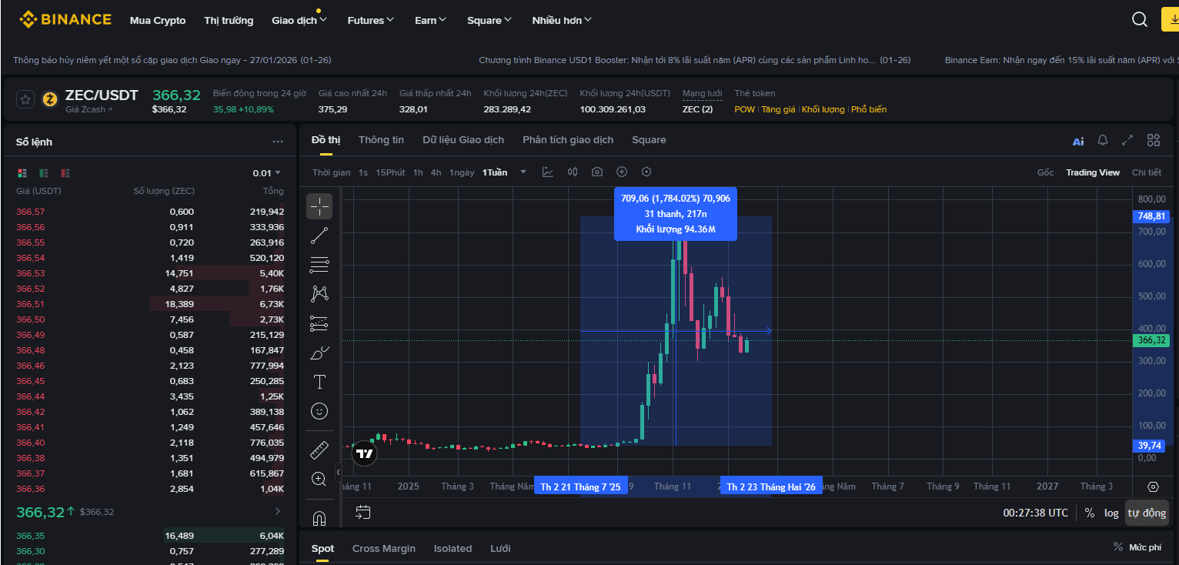Open the emoji icons tool
Viewport: 1179px width, 565px height.
319,411
